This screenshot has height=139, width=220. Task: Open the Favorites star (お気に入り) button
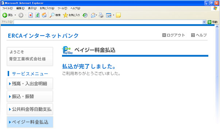click(x=72, y=15)
